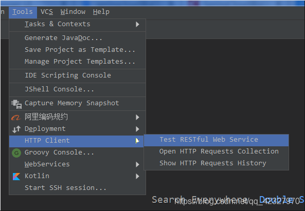
Task: Click the green Groovy Console icon
Action: click(x=16, y=153)
